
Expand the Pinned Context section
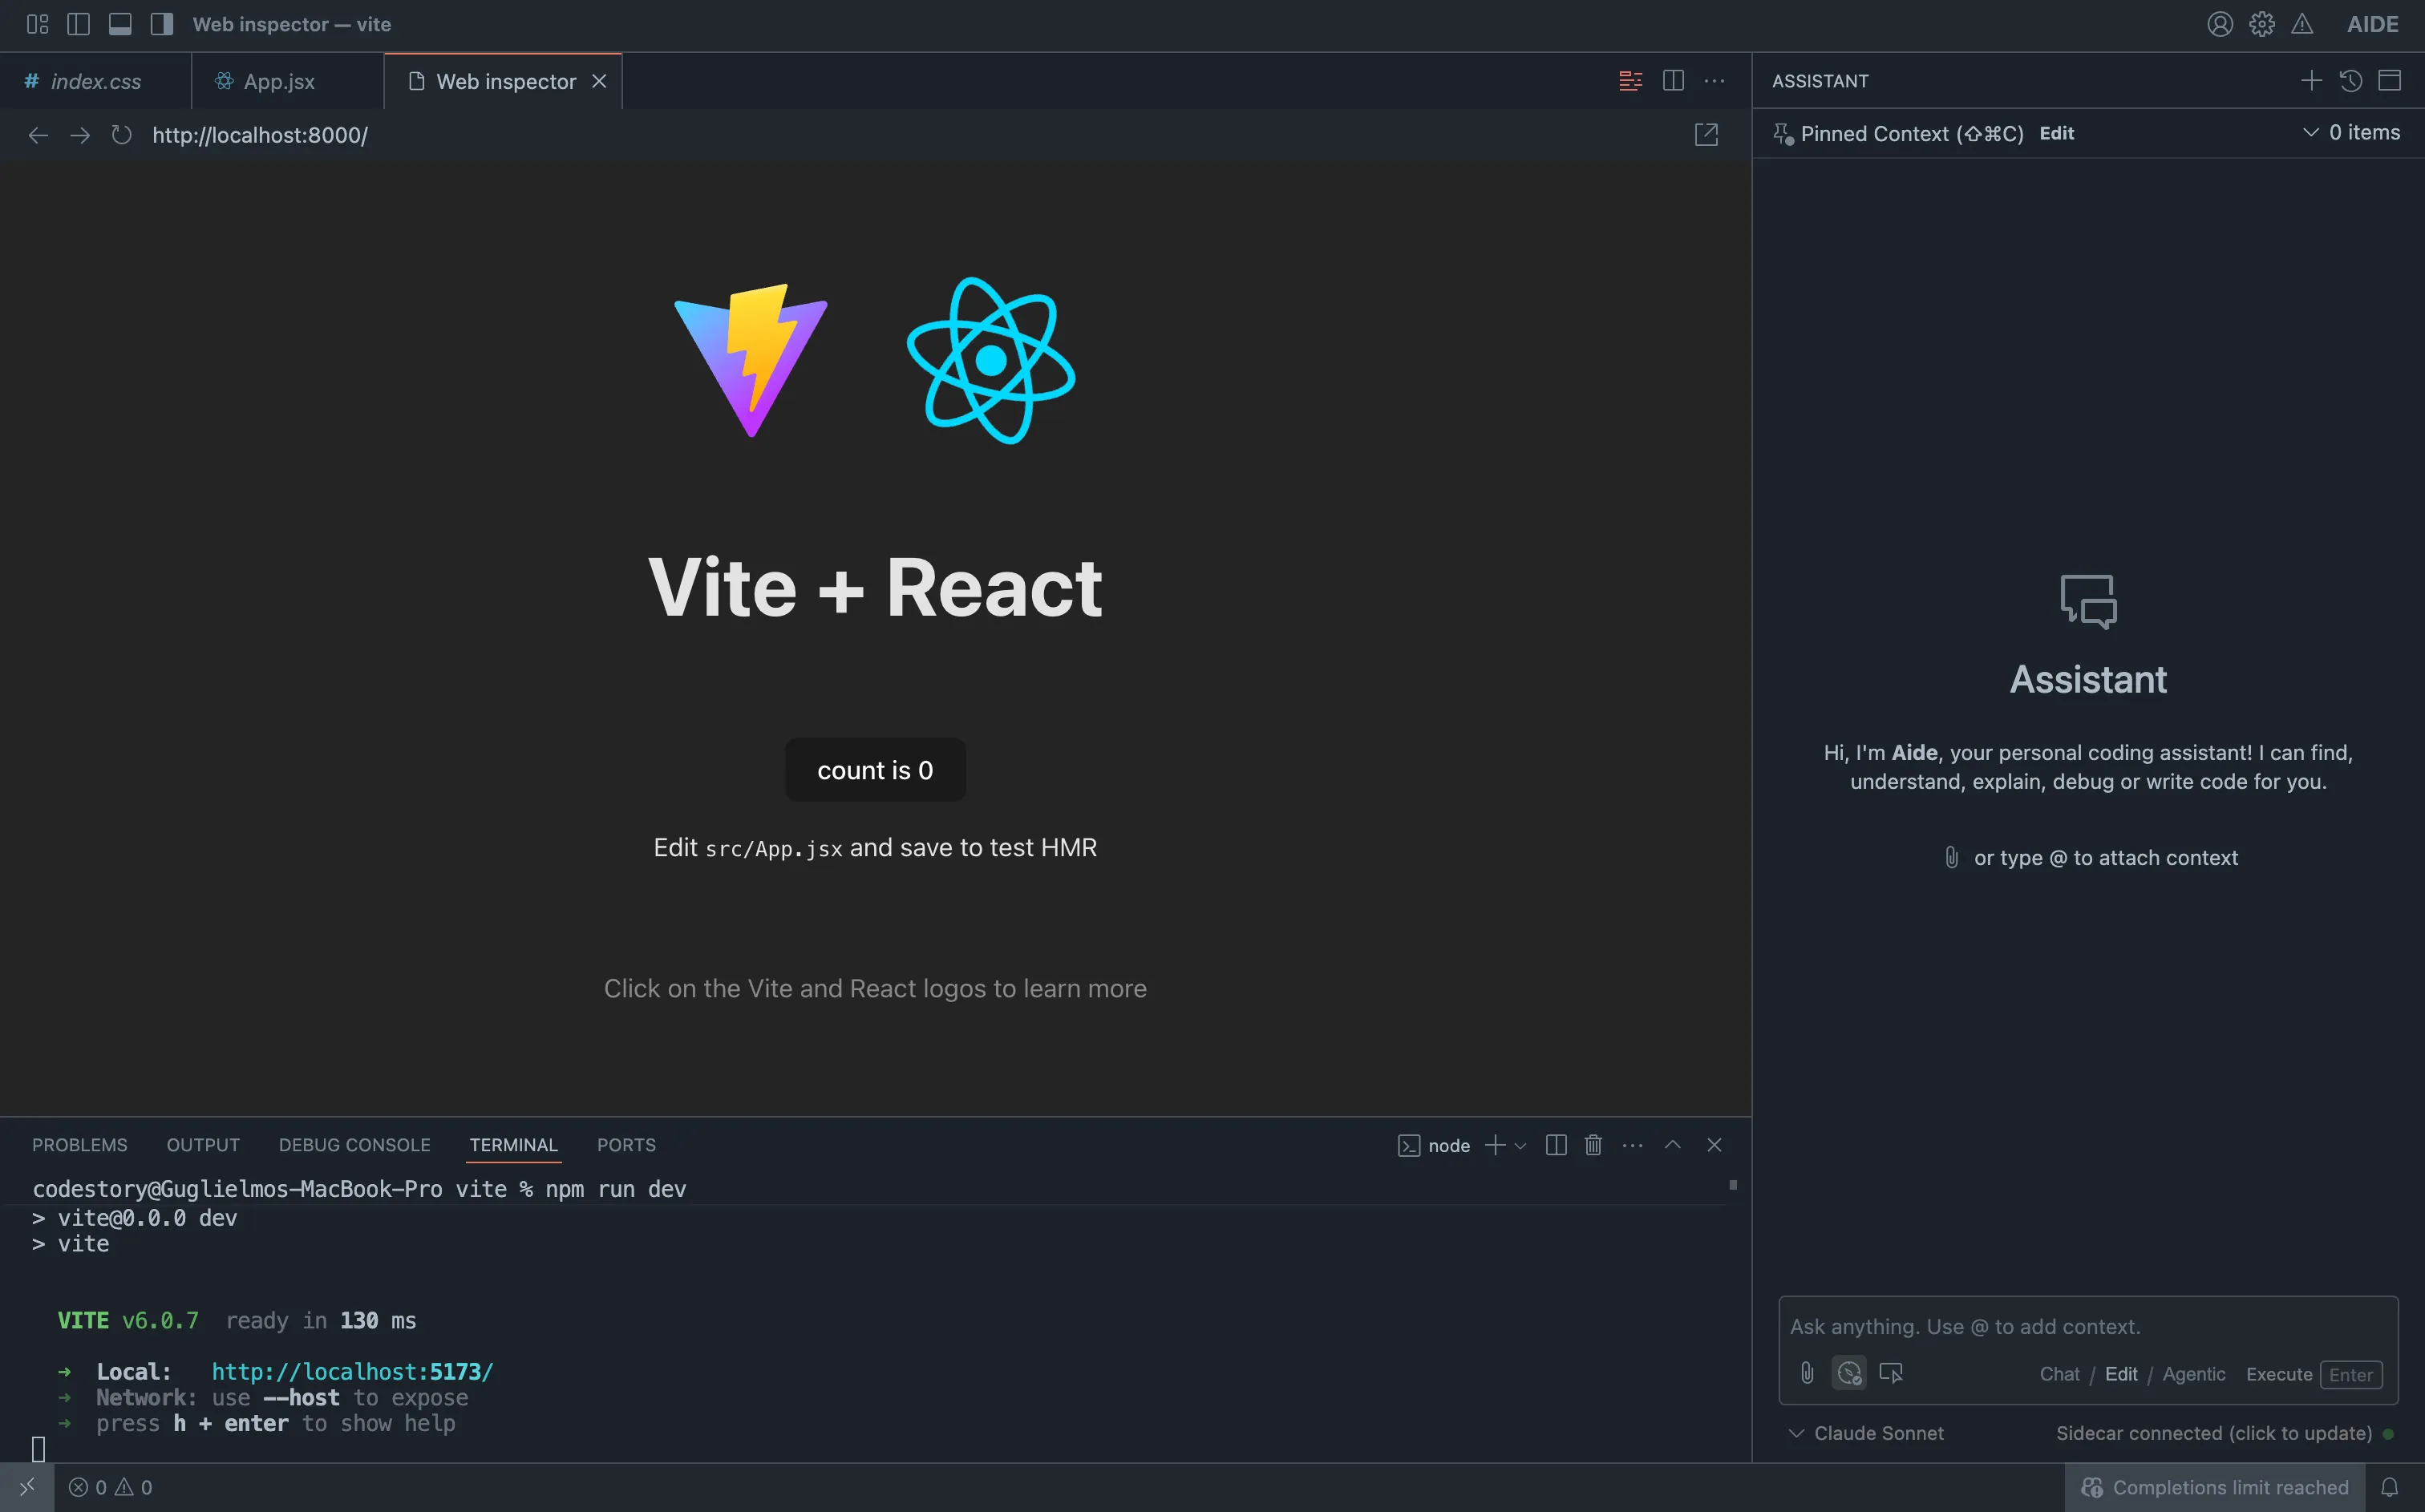tap(2312, 132)
